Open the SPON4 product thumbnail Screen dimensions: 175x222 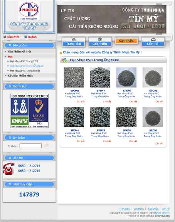pos(74,117)
